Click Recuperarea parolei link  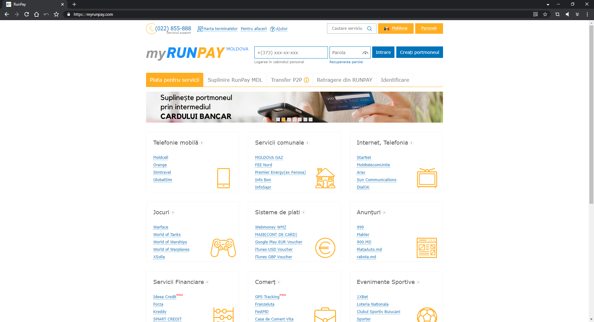[346, 62]
